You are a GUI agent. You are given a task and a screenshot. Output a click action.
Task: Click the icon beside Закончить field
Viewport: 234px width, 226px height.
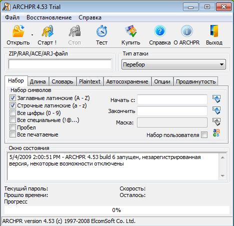click(x=216, y=110)
